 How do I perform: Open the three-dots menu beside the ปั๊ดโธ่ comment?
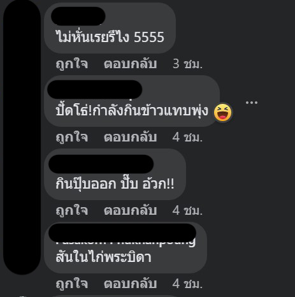click(252, 103)
